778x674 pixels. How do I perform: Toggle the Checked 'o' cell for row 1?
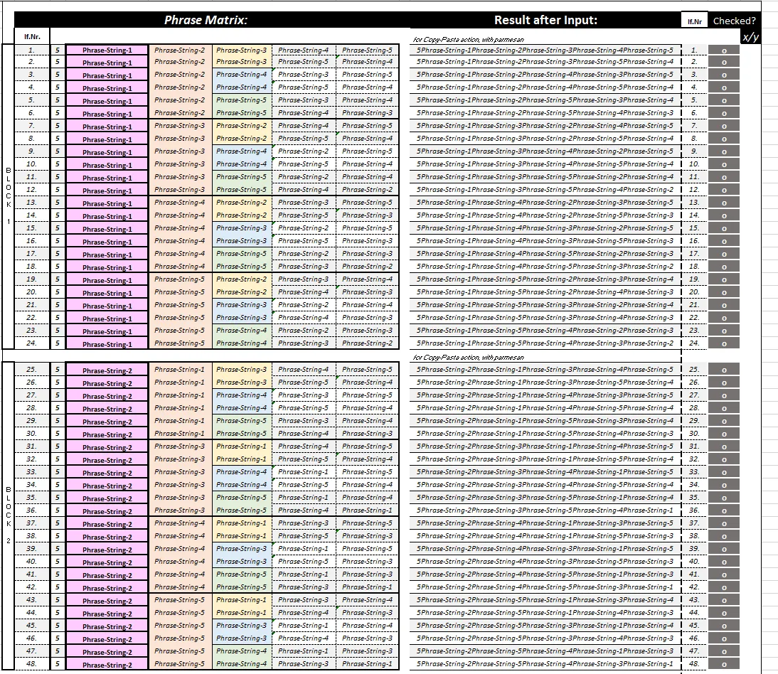tap(724, 50)
